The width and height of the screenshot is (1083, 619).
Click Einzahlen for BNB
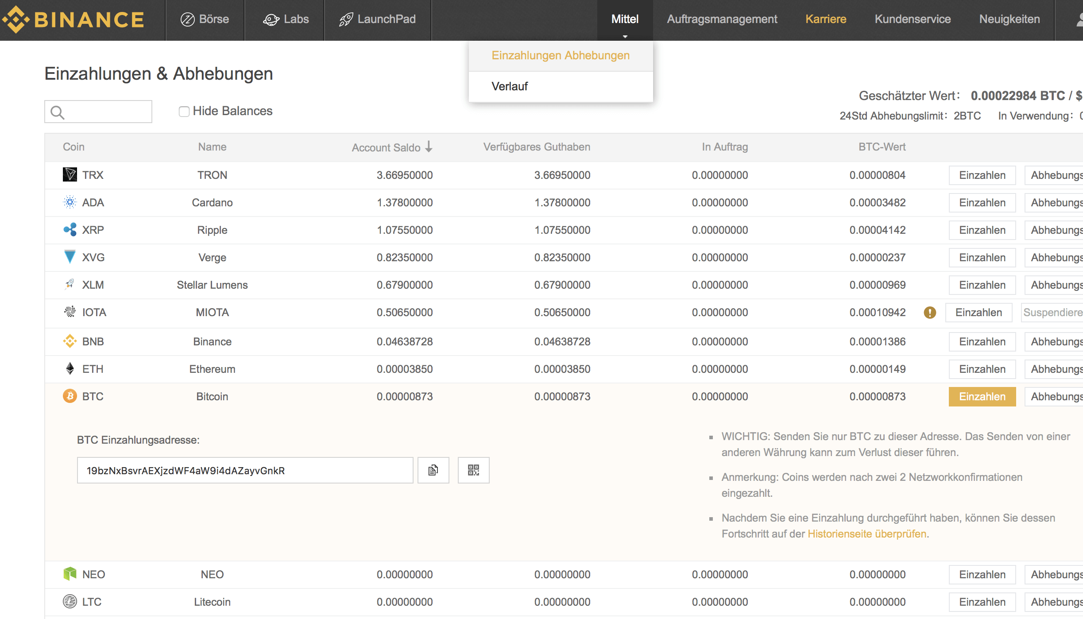tap(982, 342)
